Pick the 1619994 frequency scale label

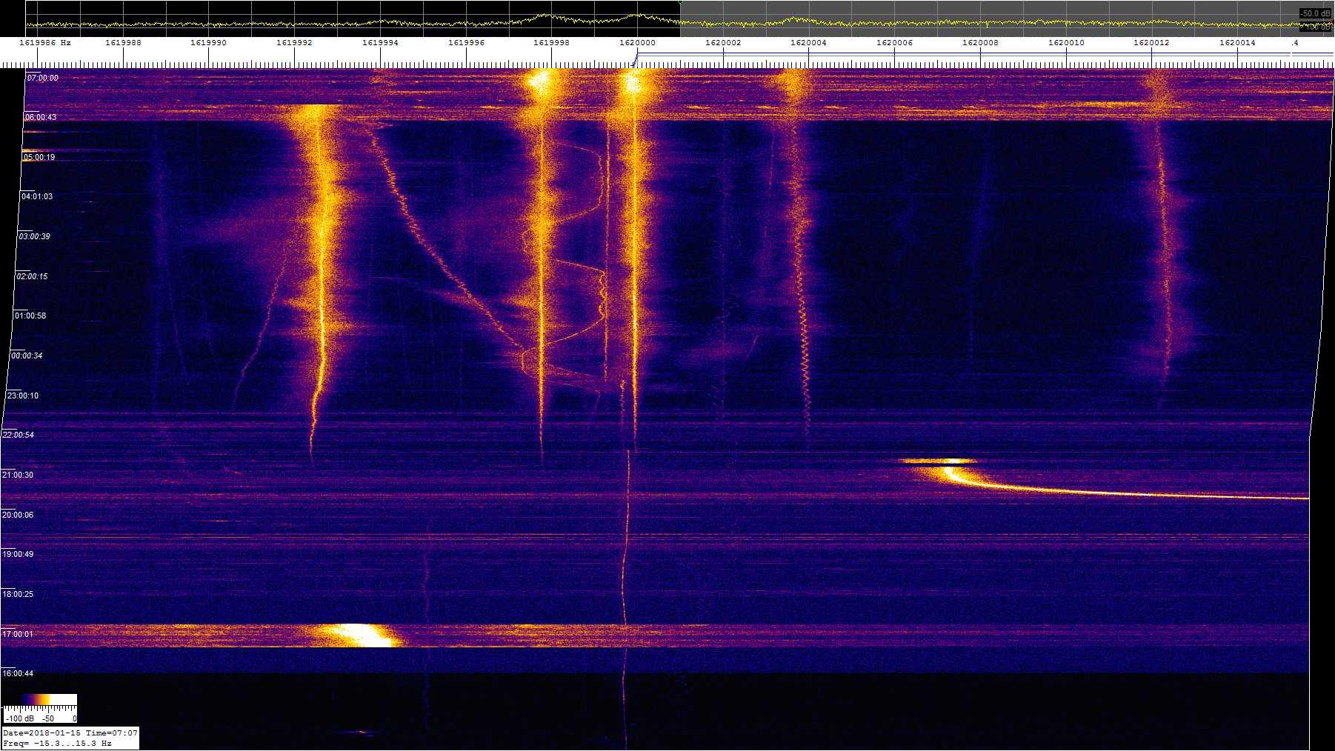[x=380, y=43]
